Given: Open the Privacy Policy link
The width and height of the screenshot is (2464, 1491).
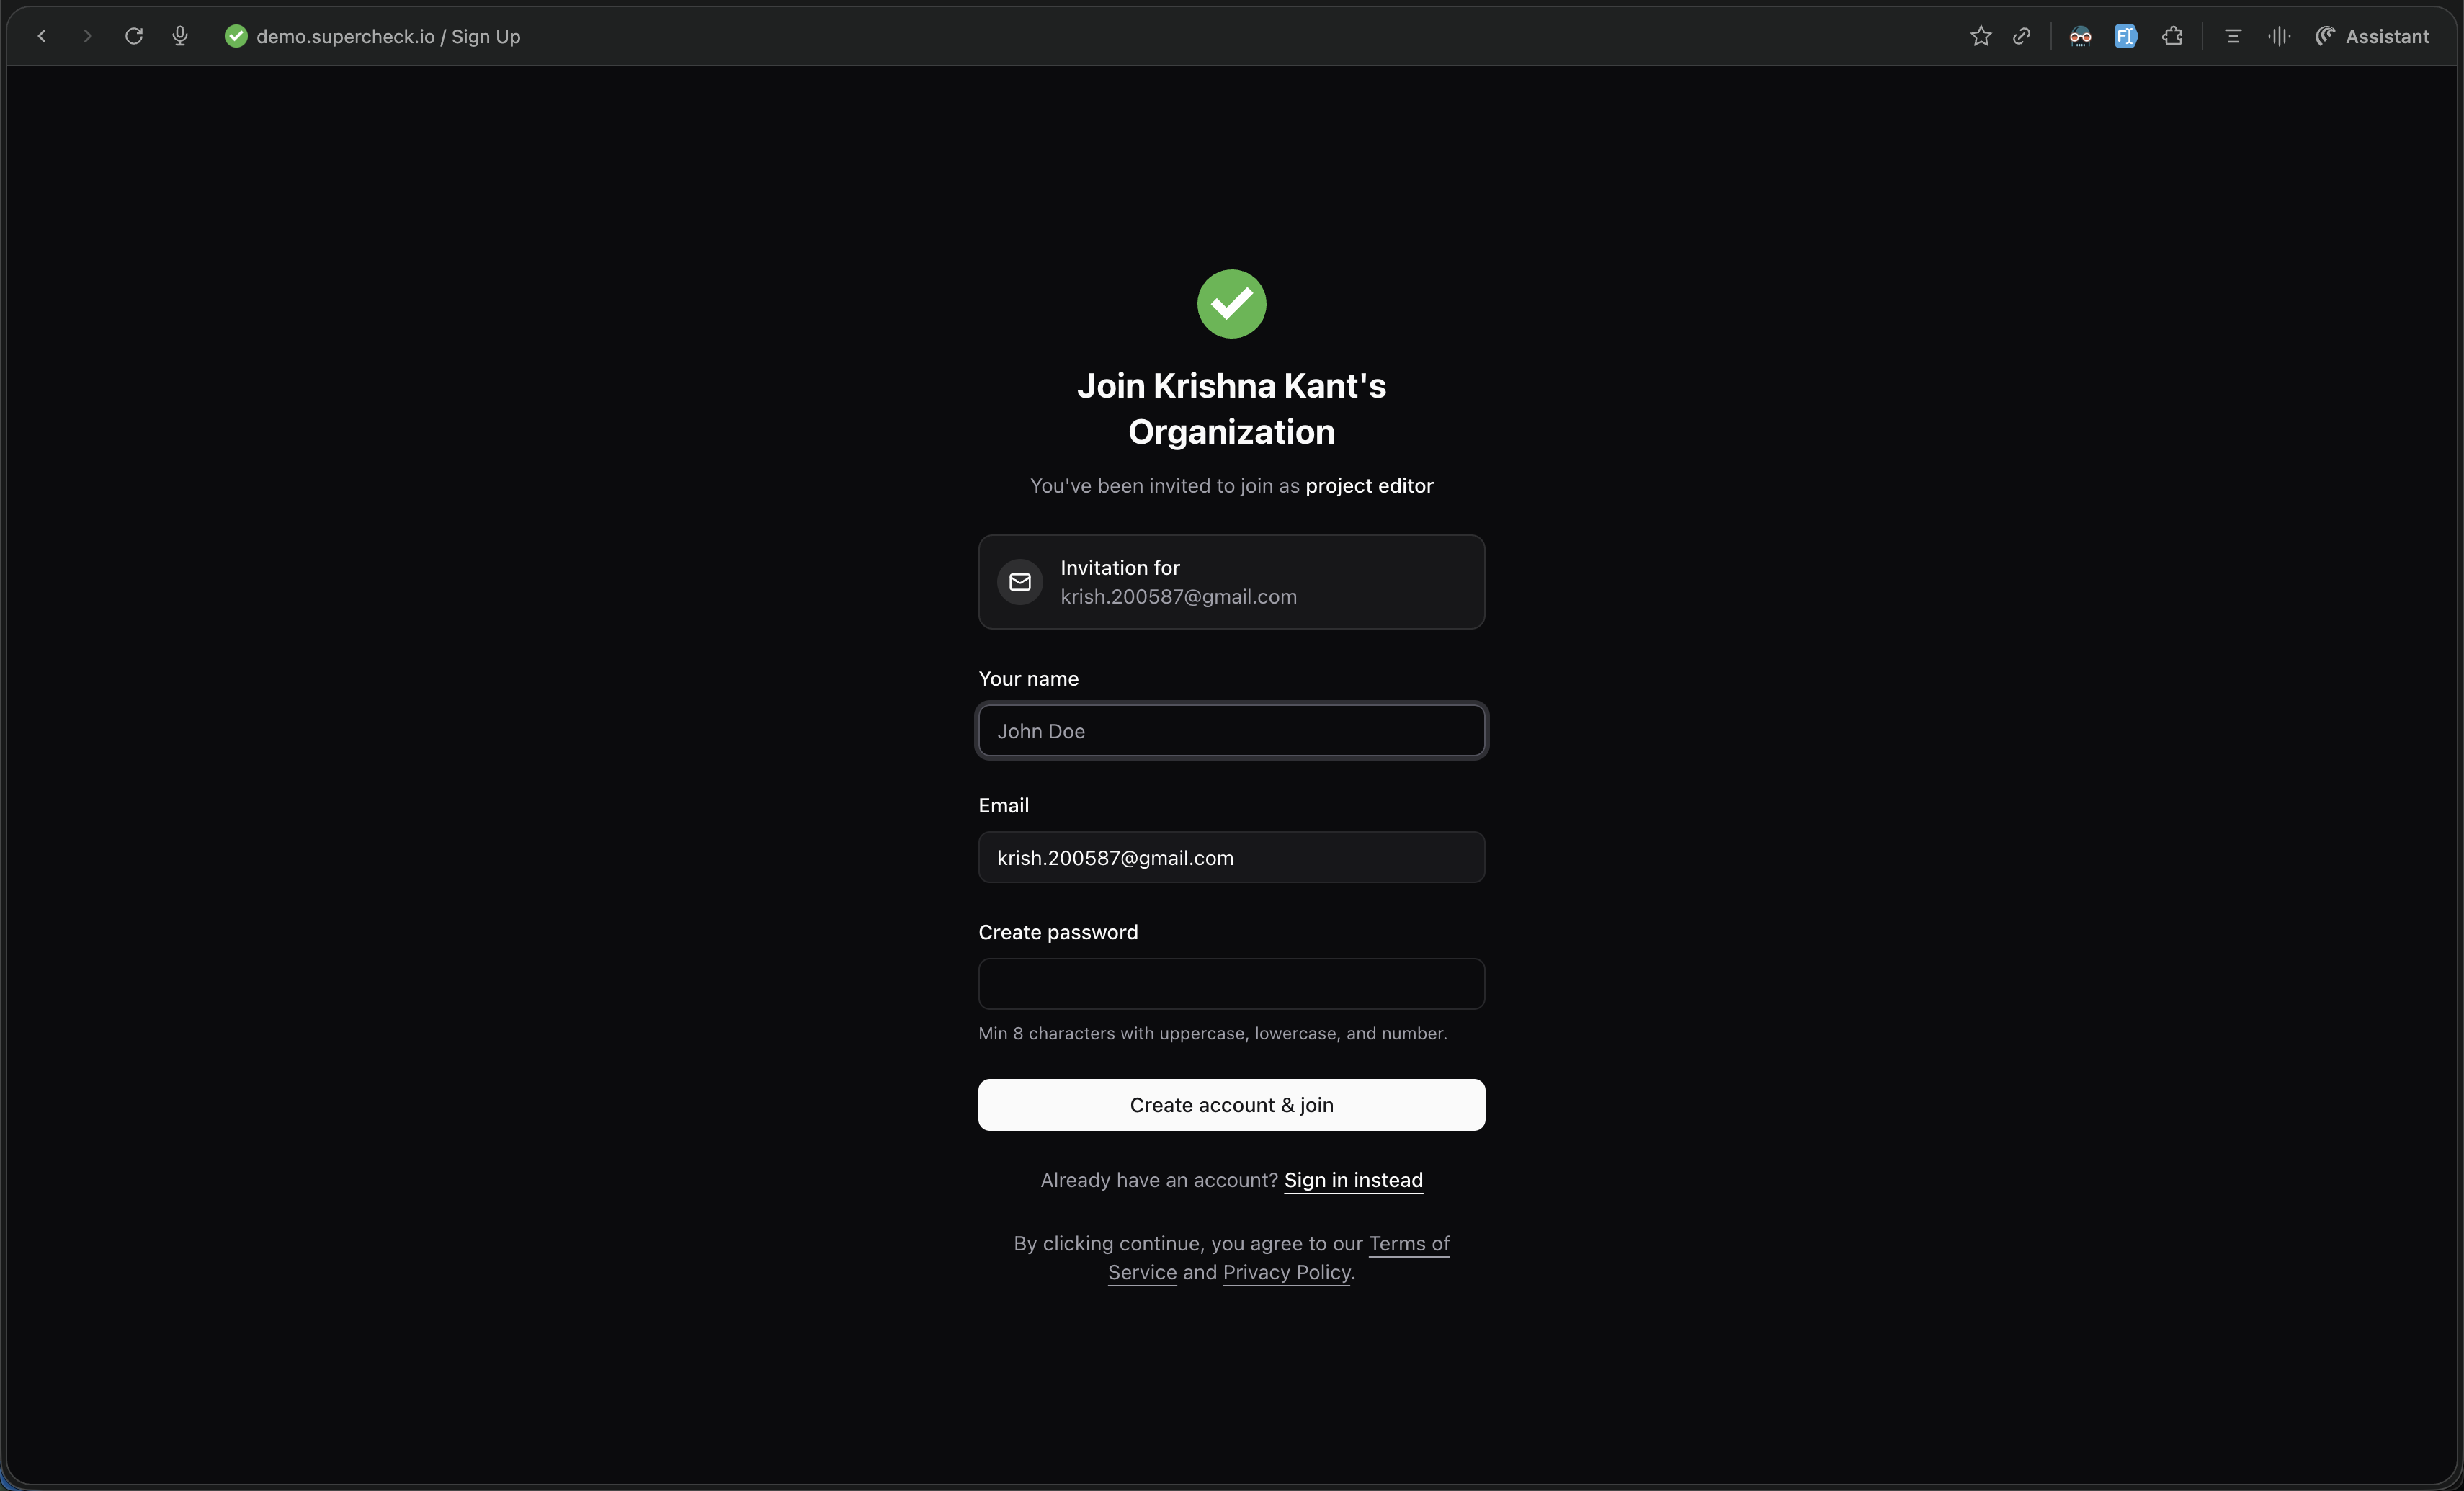Looking at the screenshot, I should [x=1286, y=1272].
